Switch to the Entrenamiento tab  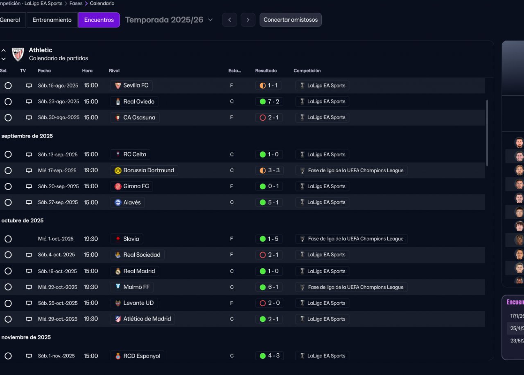point(52,20)
